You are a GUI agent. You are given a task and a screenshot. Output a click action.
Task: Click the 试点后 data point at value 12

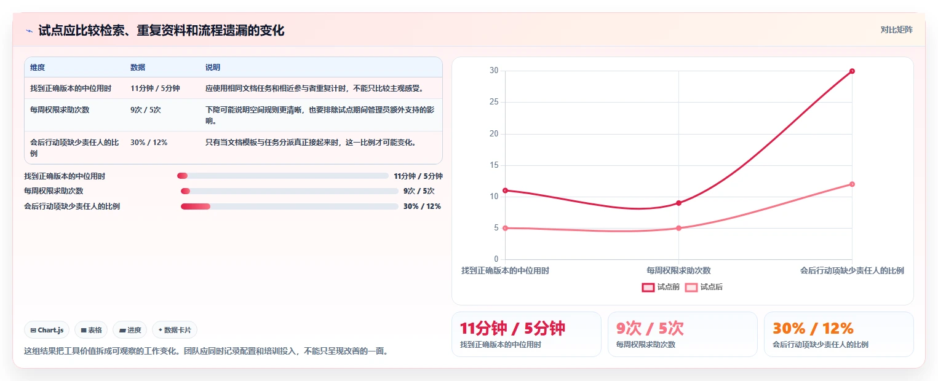pos(852,184)
